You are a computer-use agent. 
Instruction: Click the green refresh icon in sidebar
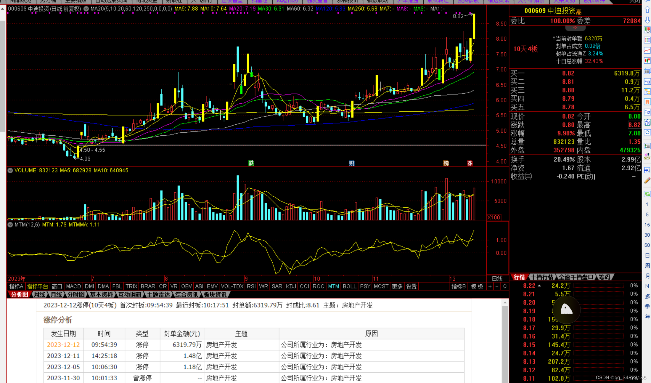pyautogui.click(x=647, y=194)
